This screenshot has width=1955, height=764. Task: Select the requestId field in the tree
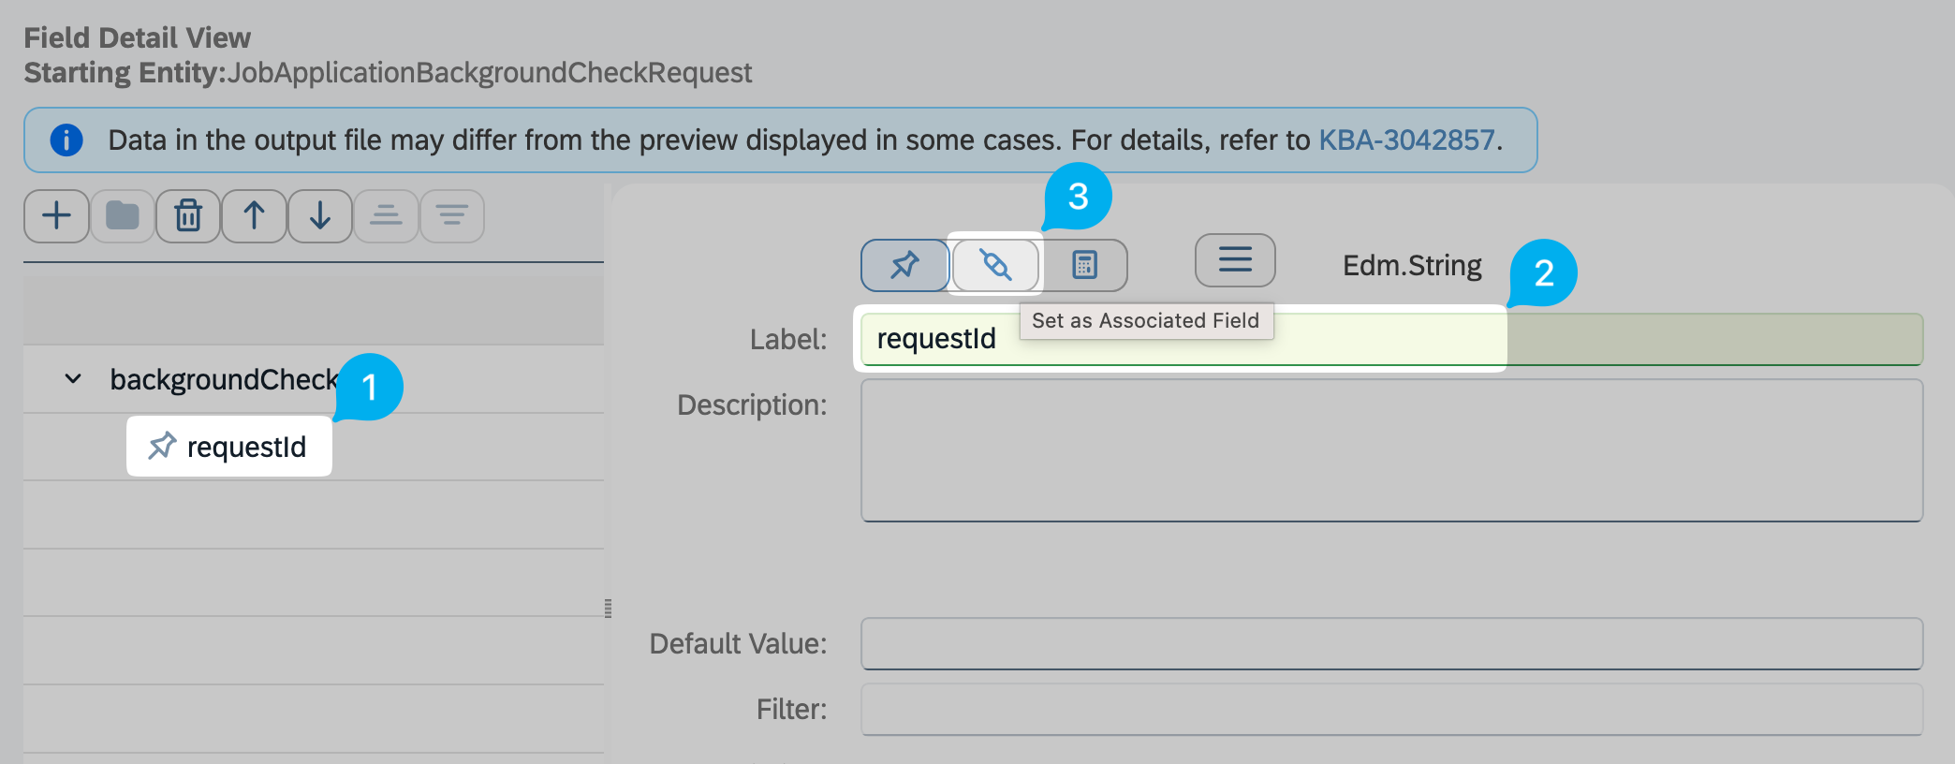click(245, 448)
